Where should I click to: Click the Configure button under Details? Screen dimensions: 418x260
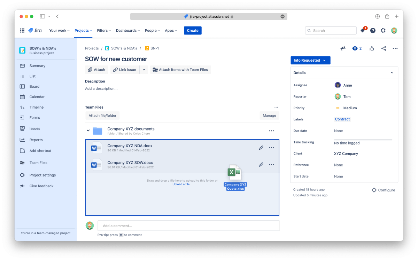point(383,190)
